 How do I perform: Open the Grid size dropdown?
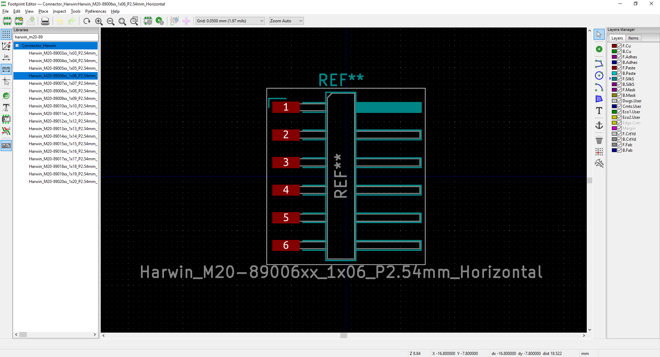tap(262, 21)
